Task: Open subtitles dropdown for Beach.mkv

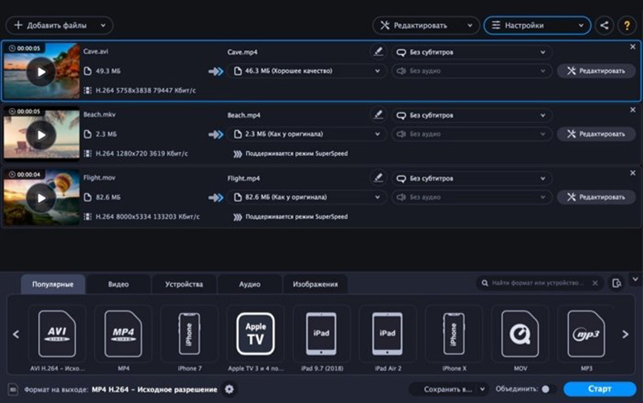Action: tap(470, 115)
